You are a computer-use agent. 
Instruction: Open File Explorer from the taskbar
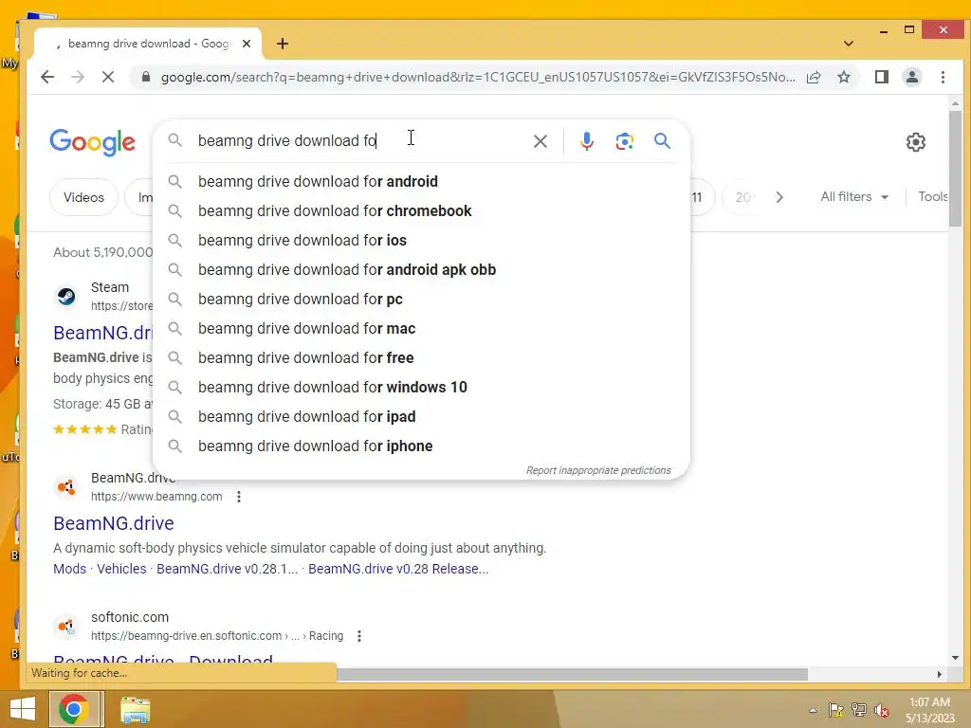135,710
